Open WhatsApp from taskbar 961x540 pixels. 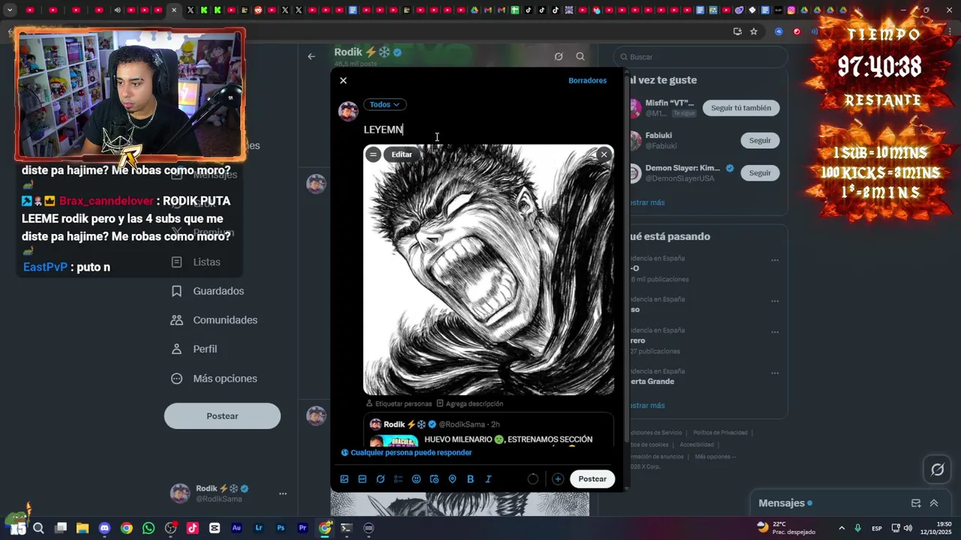pyautogui.click(x=149, y=528)
